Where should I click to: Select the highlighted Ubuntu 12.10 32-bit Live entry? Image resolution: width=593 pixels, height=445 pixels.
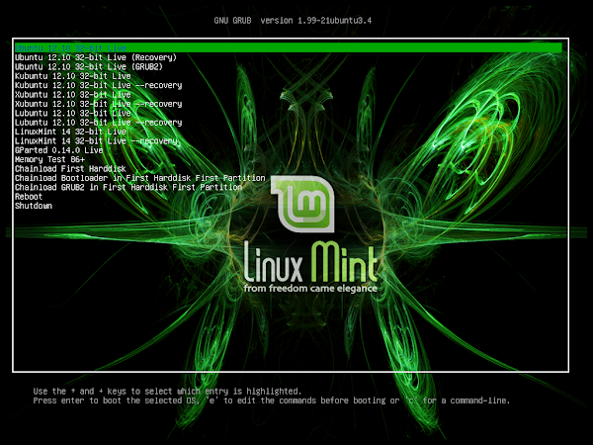[289, 48]
